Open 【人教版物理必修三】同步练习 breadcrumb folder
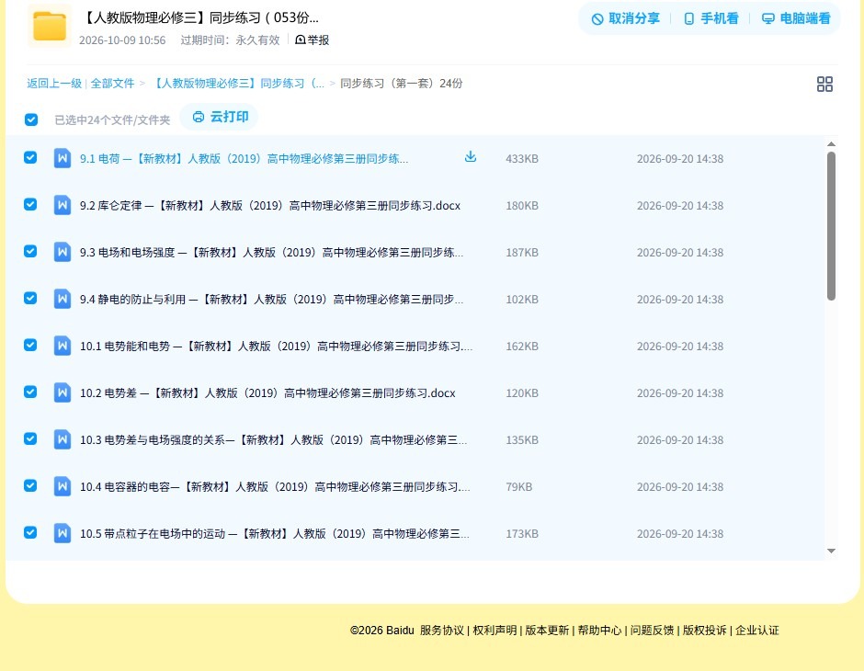Image resolution: width=864 pixels, height=671 pixels. tap(237, 84)
